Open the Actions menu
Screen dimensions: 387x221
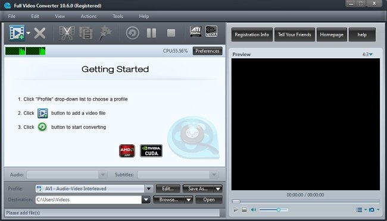pos(89,16)
